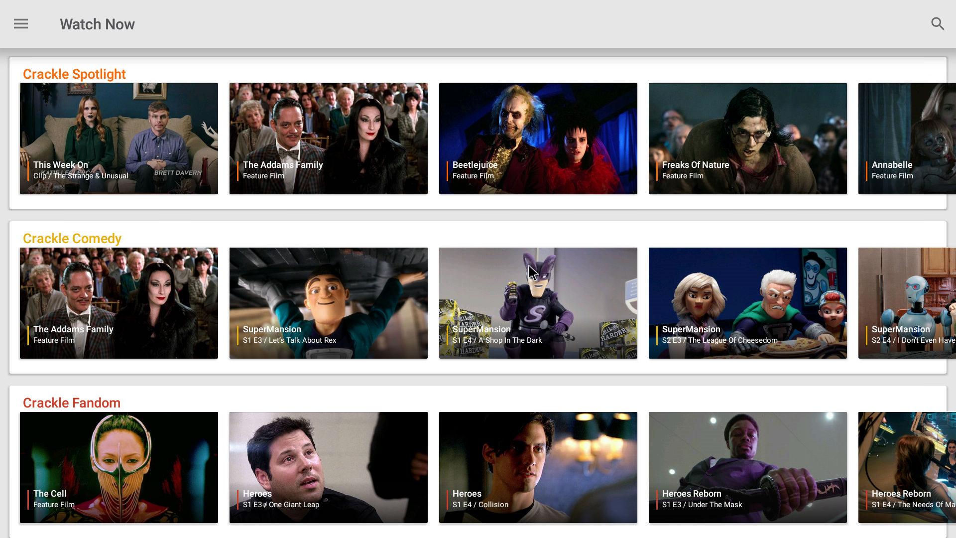The image size is (956, 538).
Task: Open Freaks Of Nature Feature Film
Action: point(747,138)
